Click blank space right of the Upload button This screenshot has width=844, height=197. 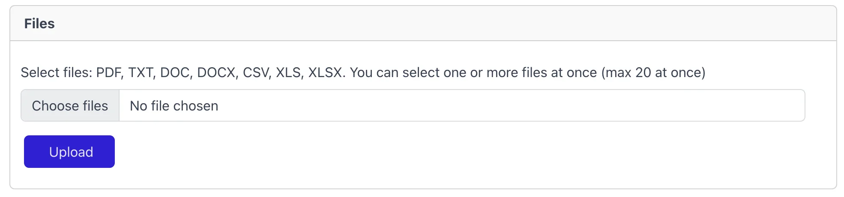pos(428,152)
